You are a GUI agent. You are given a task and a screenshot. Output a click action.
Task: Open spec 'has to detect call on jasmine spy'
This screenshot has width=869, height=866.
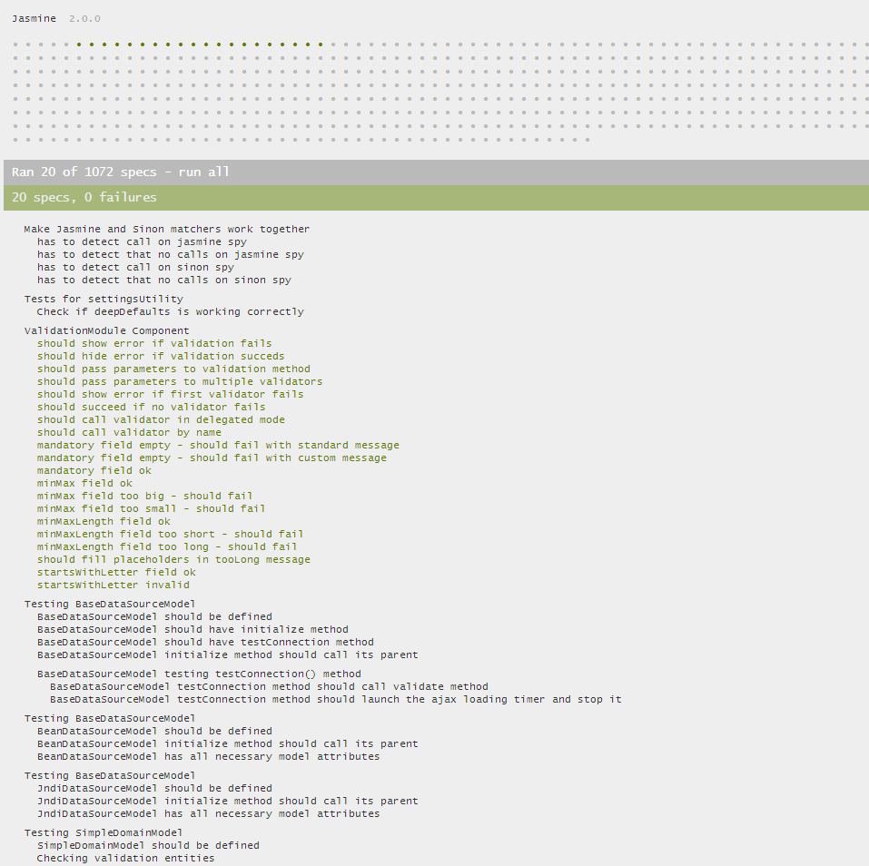point(141,241)
